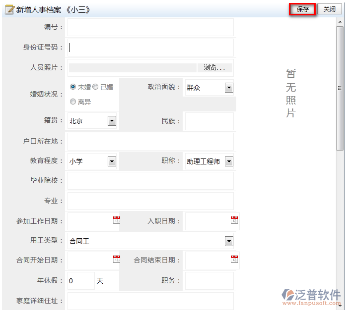
Task: Click the 人员照片 file path box
Action: [x=133, y=68]
